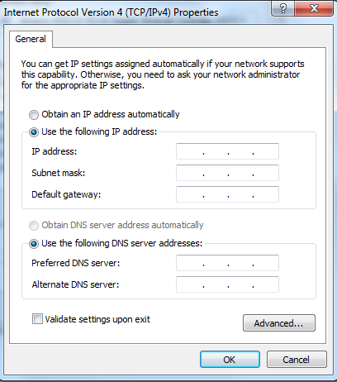337x382 pixels.
Task: Confirm settings with the OK button
Action: pyautogui.click(x=230, y=360)
